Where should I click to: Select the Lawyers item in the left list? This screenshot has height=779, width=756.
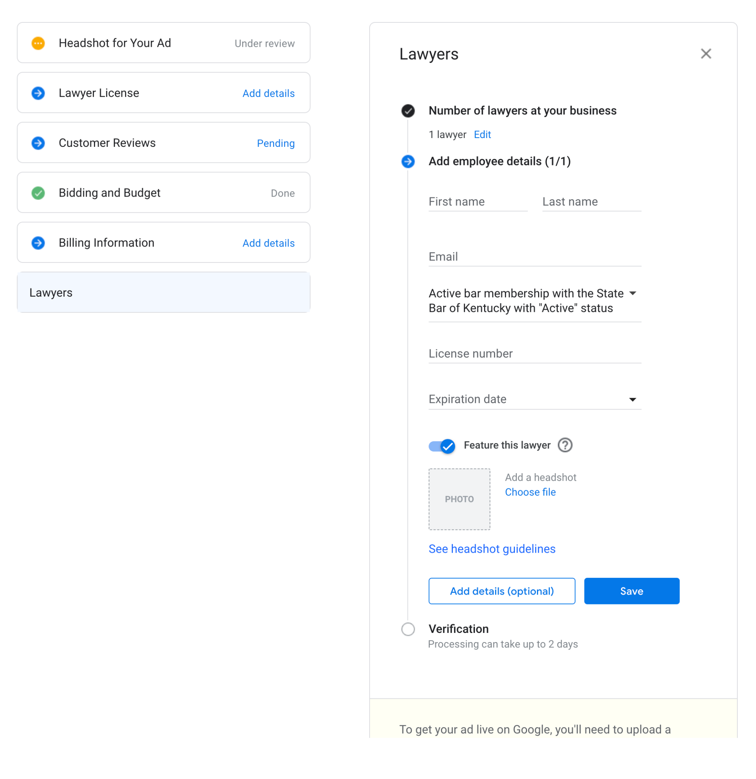(x=163, y=293)
